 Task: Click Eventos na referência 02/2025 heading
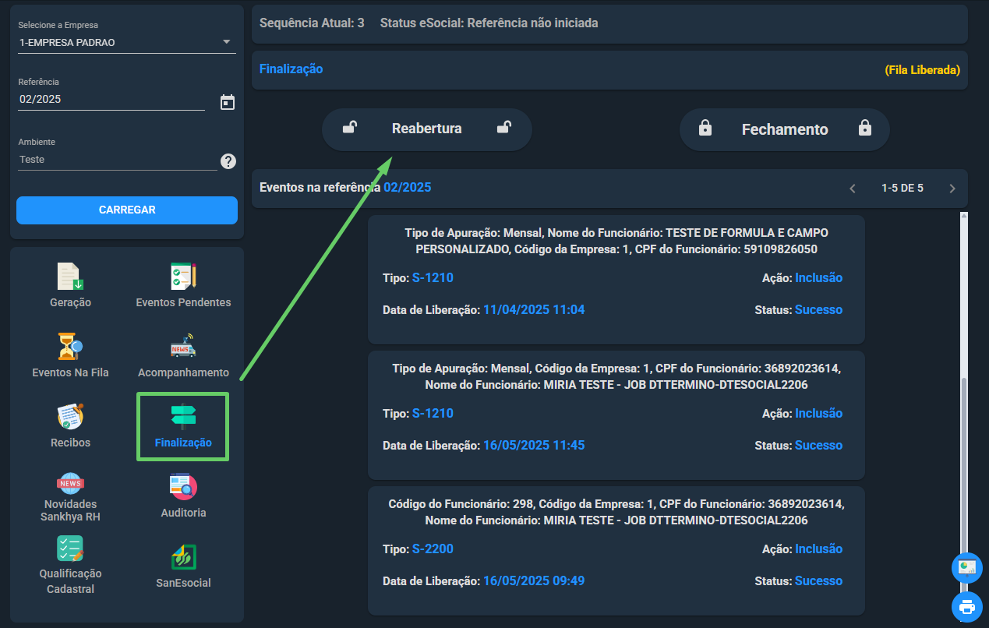pyautogui.click(x=345, y=188)
